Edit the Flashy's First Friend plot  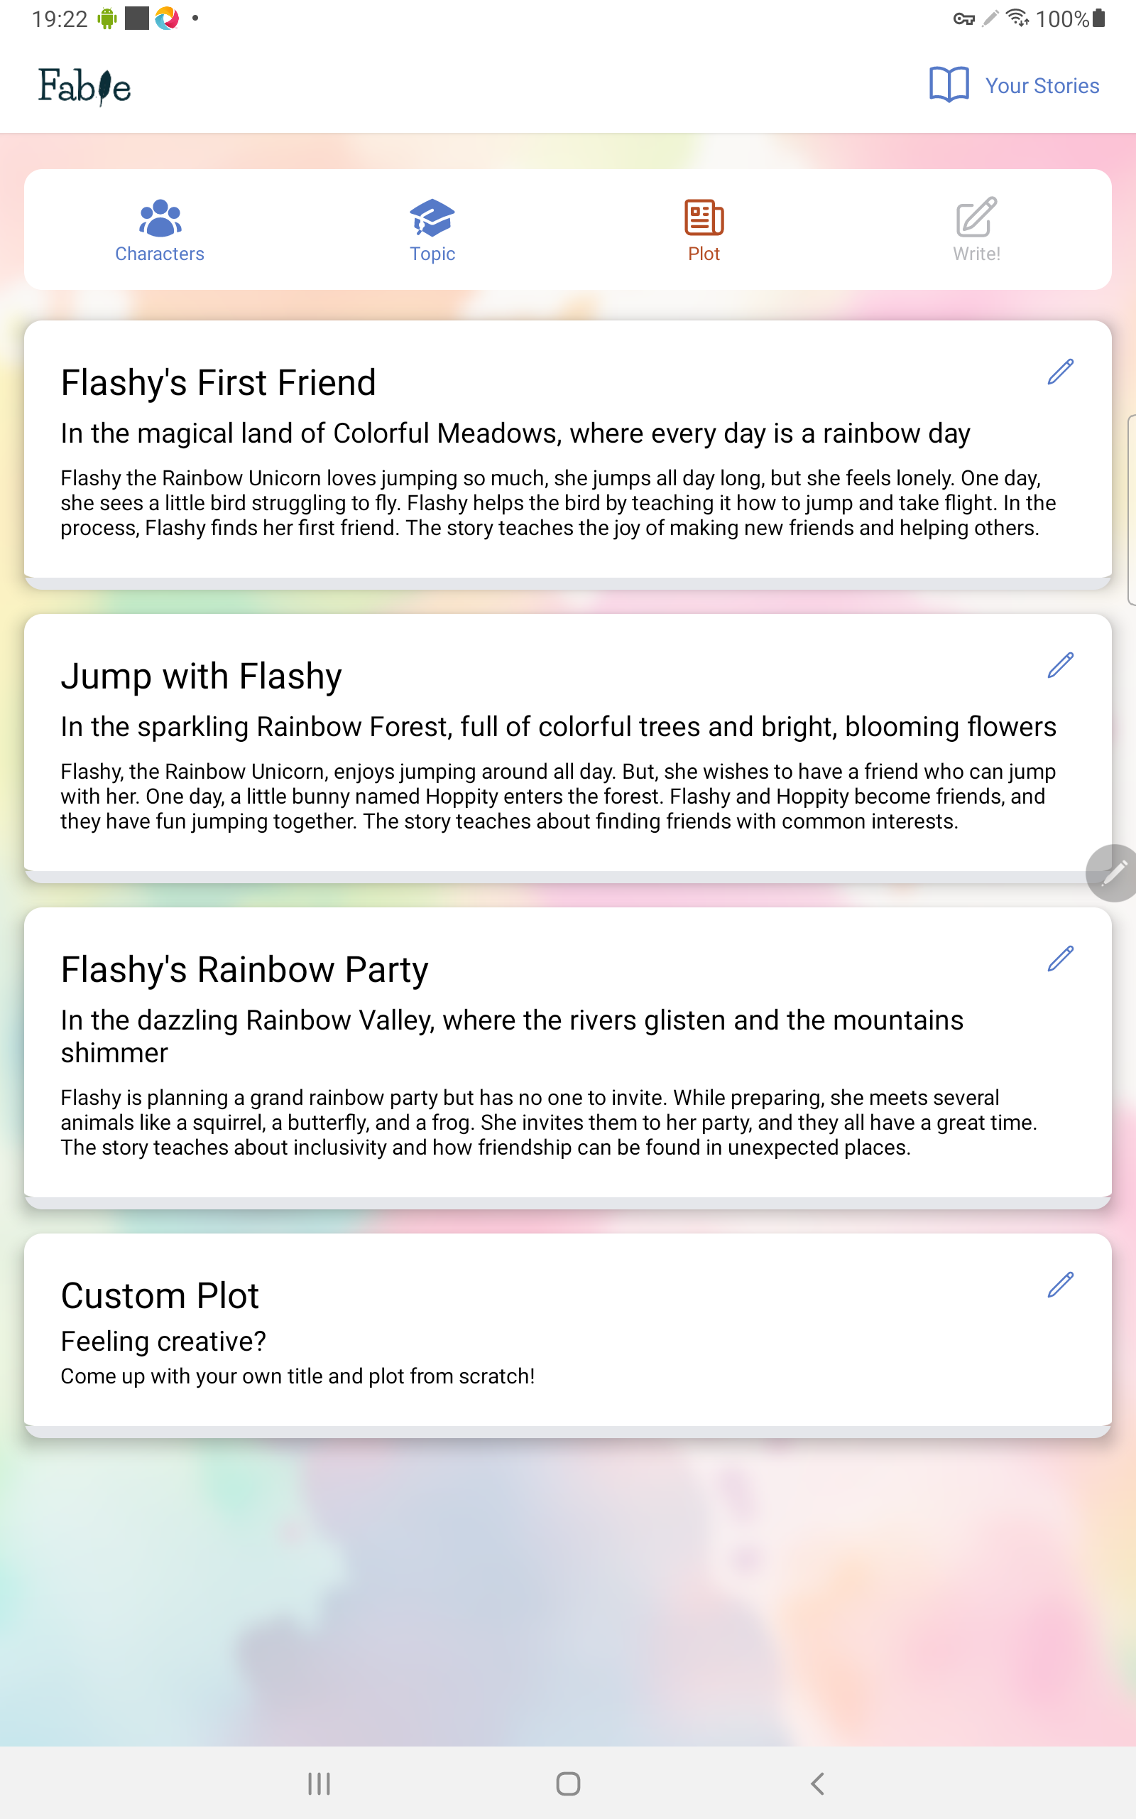(1061, 373)
